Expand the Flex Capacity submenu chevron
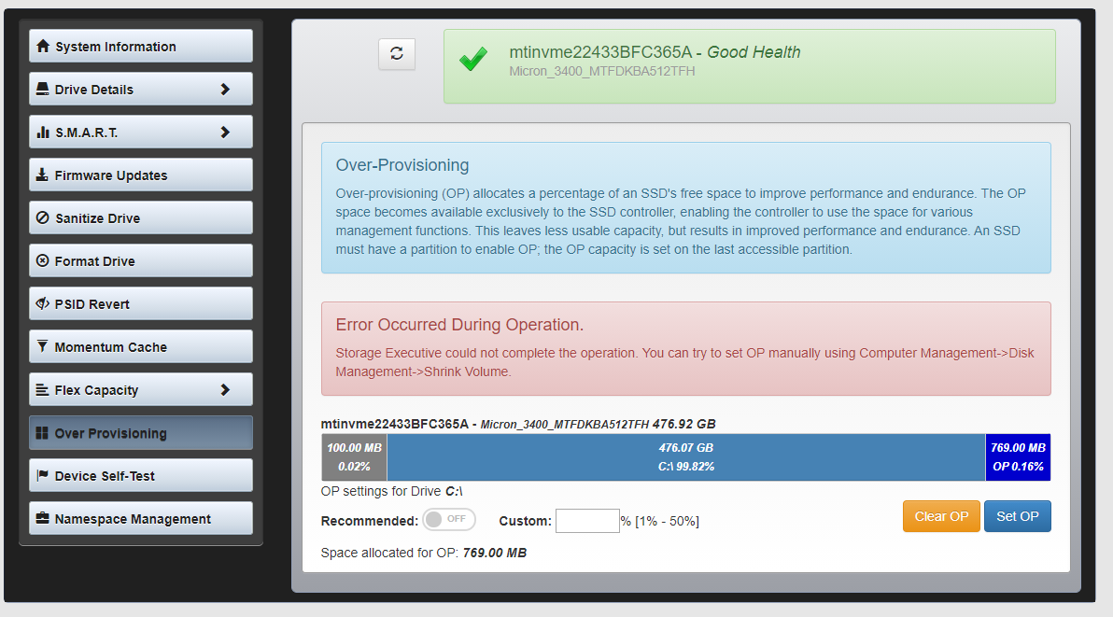The image size is (1113, 617). (x=225, y=389)
